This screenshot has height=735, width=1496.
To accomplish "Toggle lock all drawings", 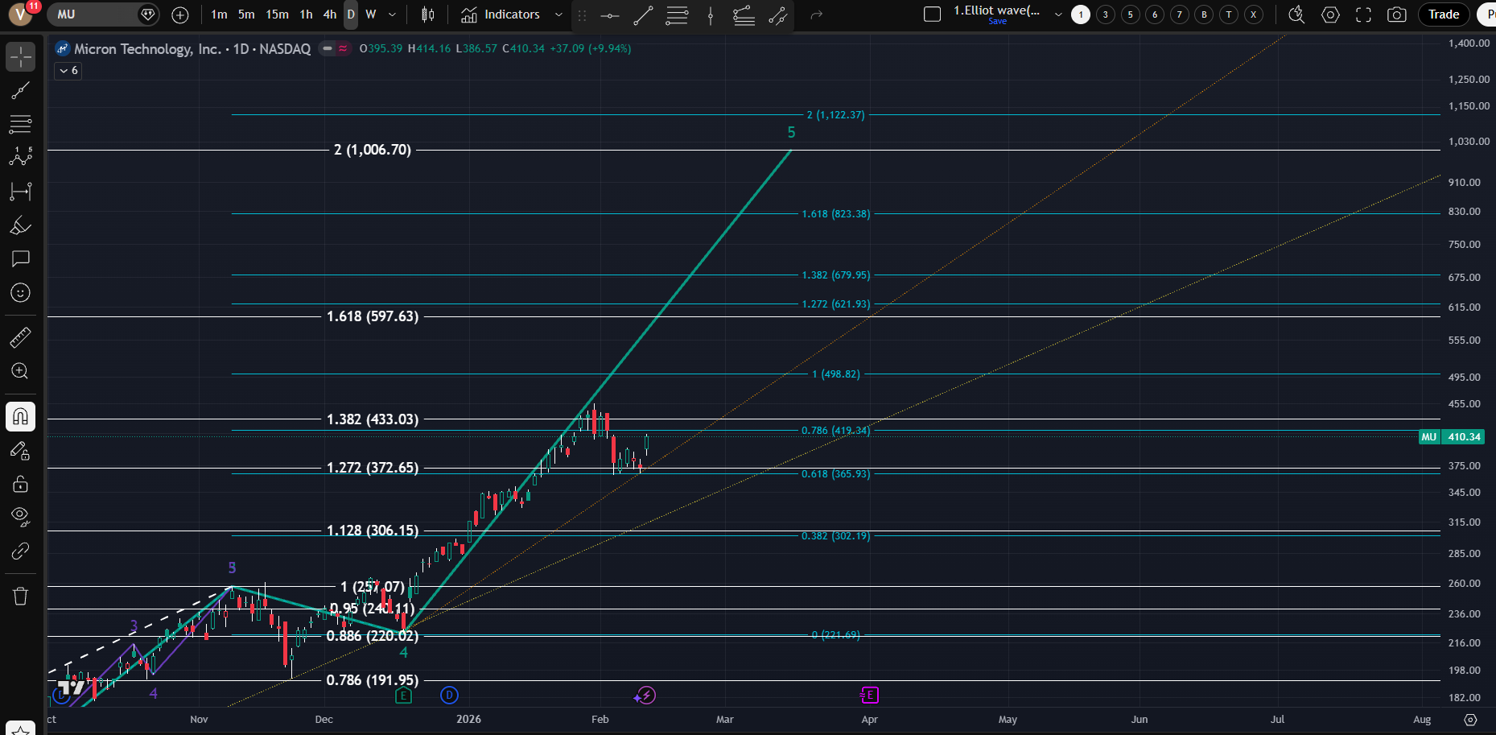I will (20, 483).
